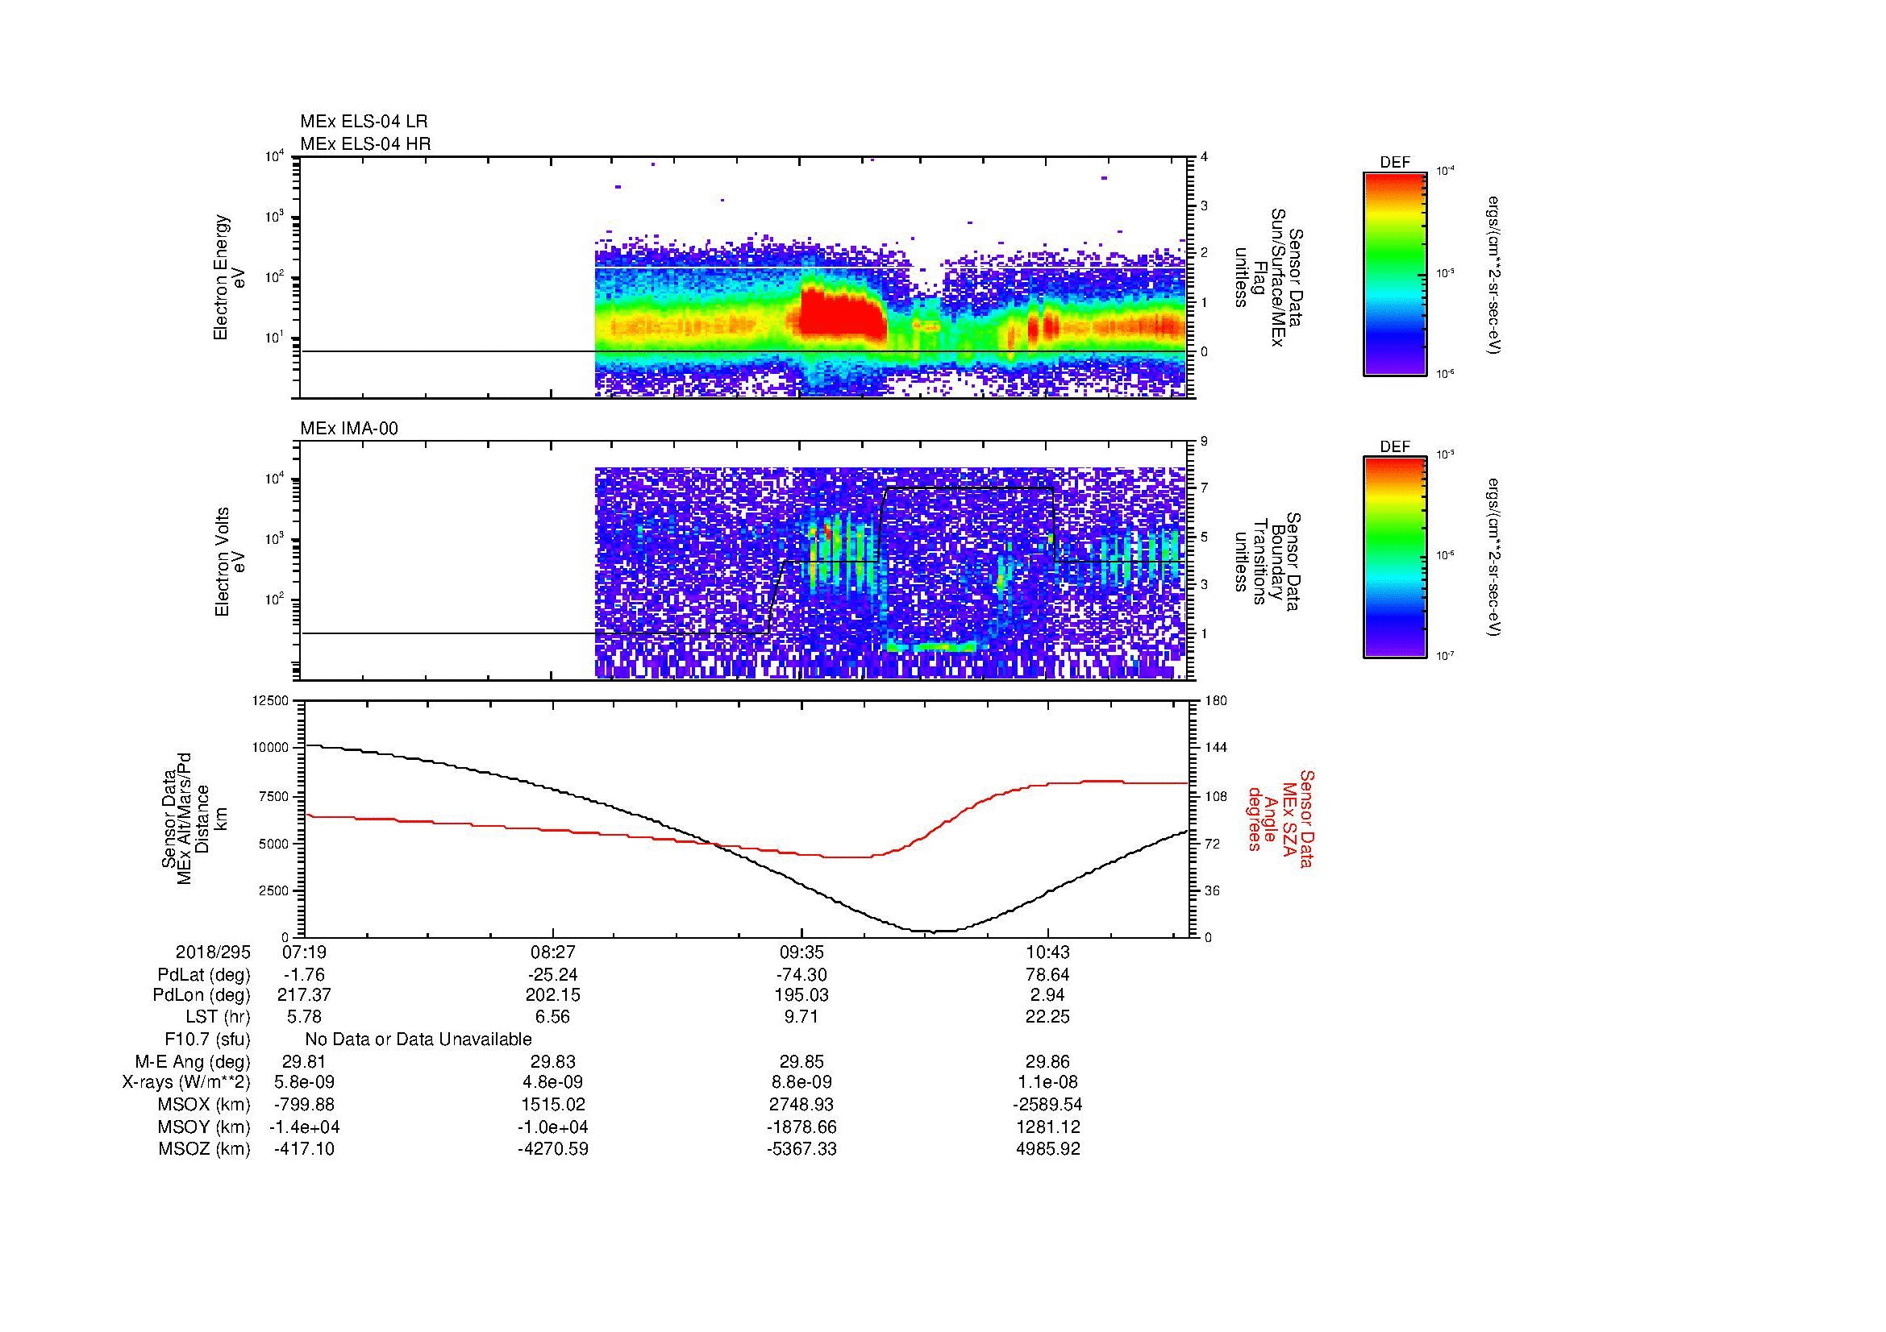
Task: Click the 12500 altitude axis tick
Action: click(270, 701)
